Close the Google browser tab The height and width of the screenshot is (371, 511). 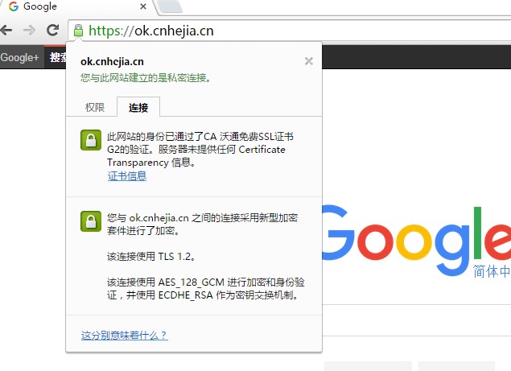click(142, 6)
